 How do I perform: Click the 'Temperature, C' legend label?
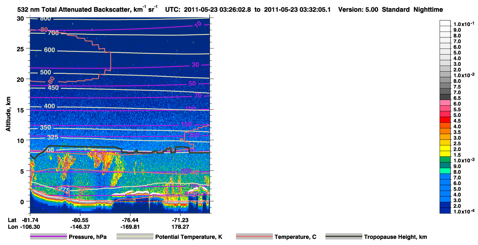295,237
